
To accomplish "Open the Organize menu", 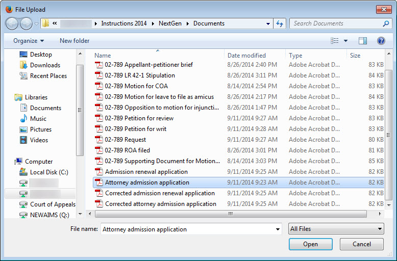I will coord(29,41).
